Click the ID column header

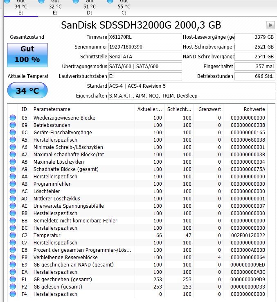click(24, 109)
